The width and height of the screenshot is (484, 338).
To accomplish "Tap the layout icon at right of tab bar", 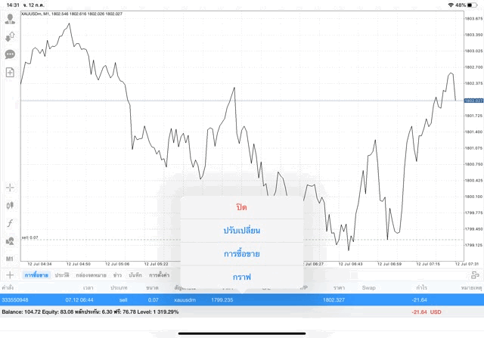I will [x=474, y=275].
